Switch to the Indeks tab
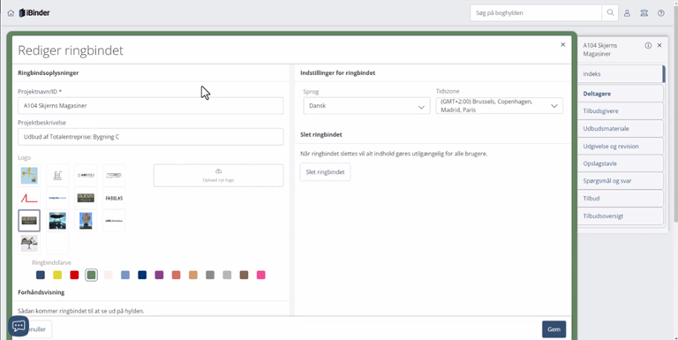 621,74
